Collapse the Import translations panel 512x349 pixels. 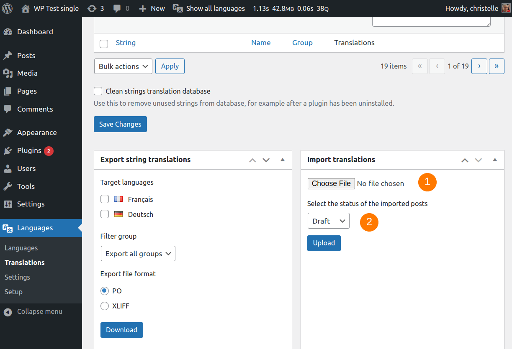pyautogui.click(x=495, y=160)
